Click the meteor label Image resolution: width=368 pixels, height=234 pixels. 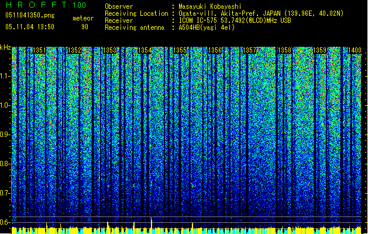pyautogui.click(x=83, y=18)
